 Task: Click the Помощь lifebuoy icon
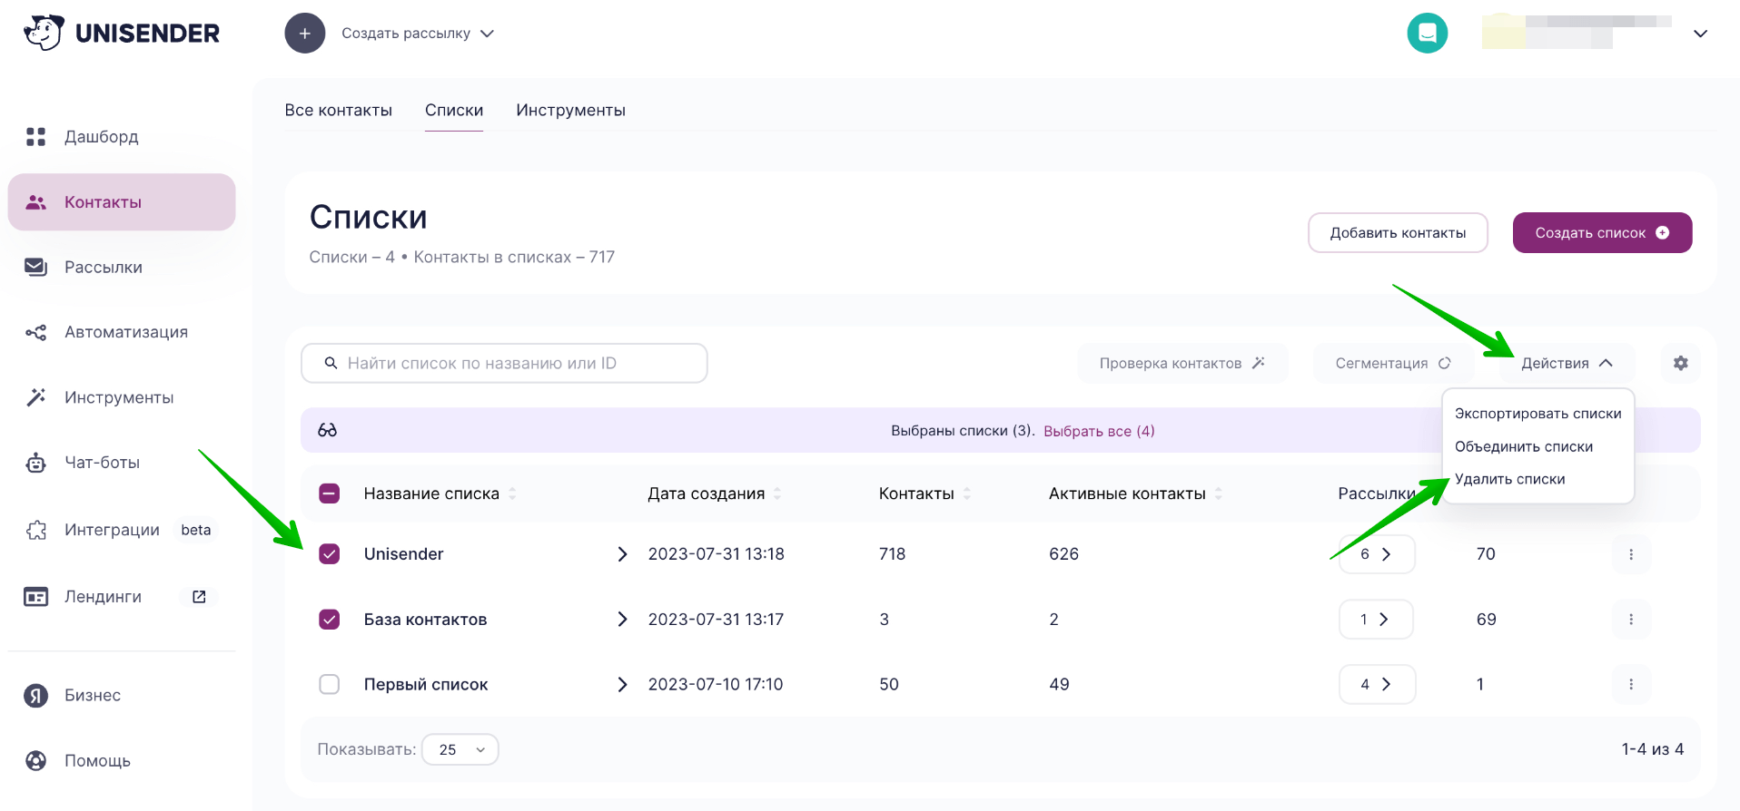coord(36,761)
